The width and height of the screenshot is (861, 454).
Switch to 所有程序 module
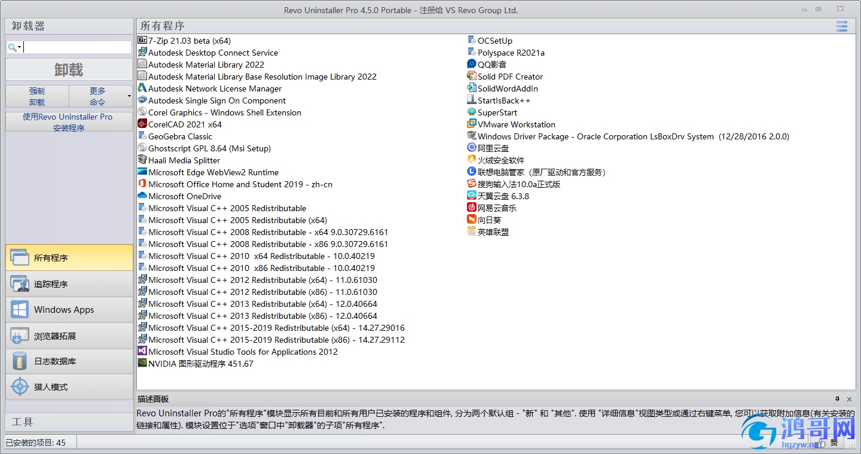(x=69, y=258)
